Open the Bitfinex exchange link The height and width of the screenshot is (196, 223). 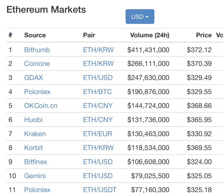pos(36,162)
